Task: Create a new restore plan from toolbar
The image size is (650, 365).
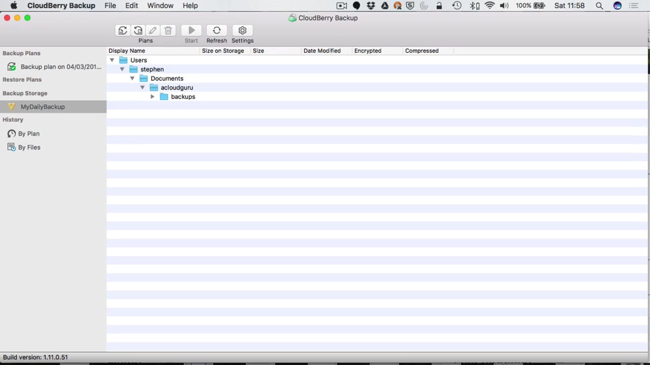Action: tap(138, 31)
